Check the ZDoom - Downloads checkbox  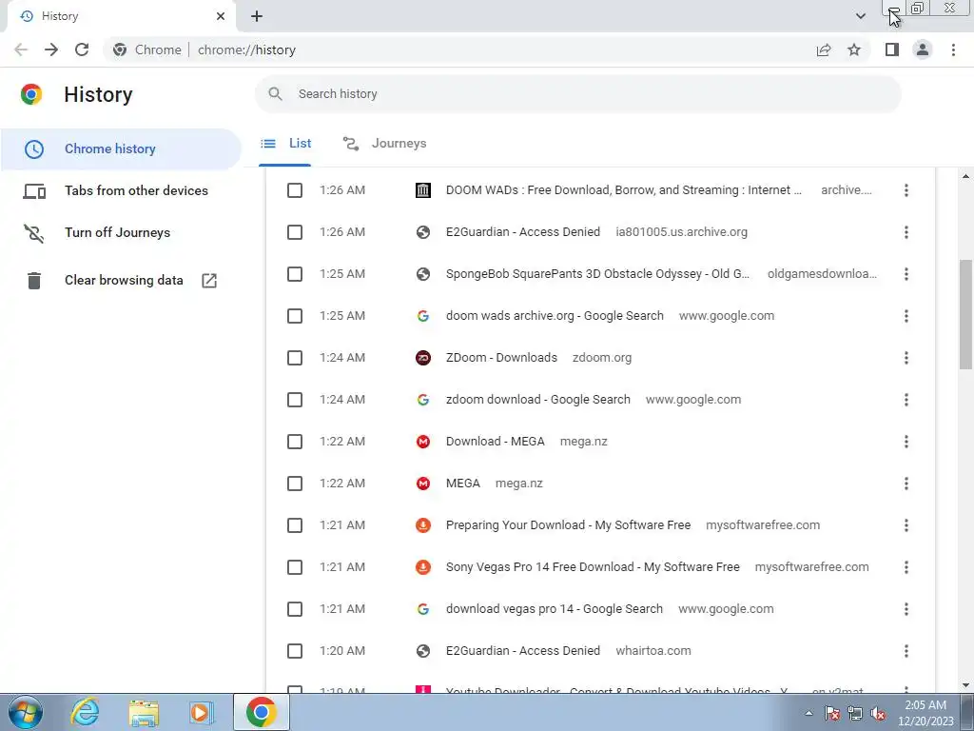coord(295,358)
